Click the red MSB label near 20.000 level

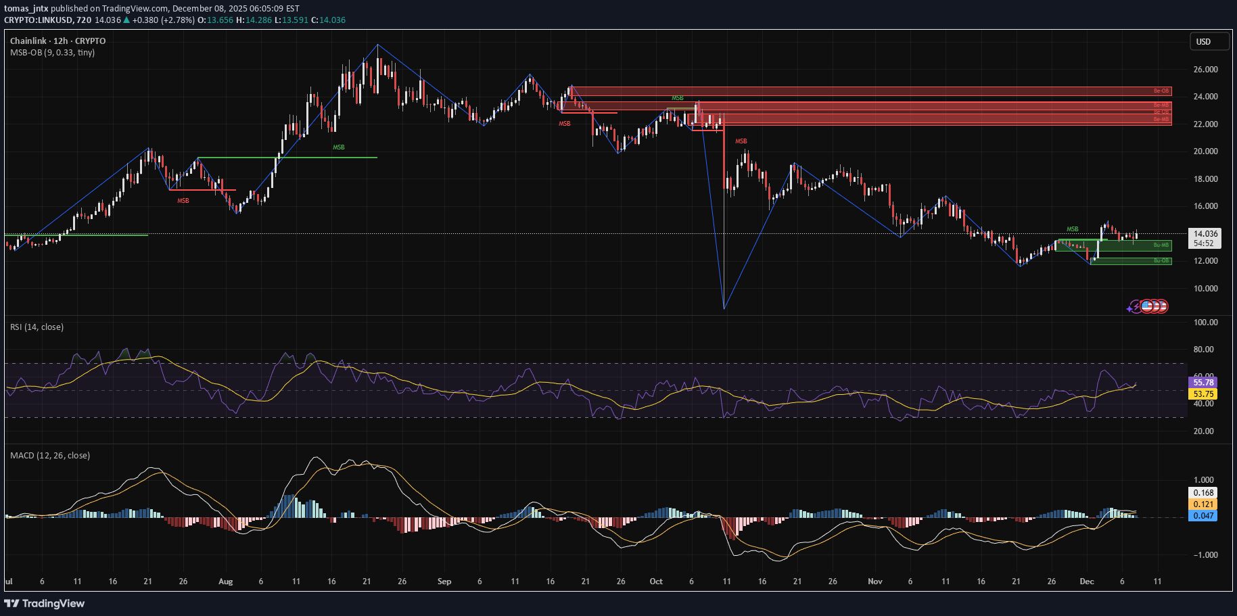click(741, 141)
